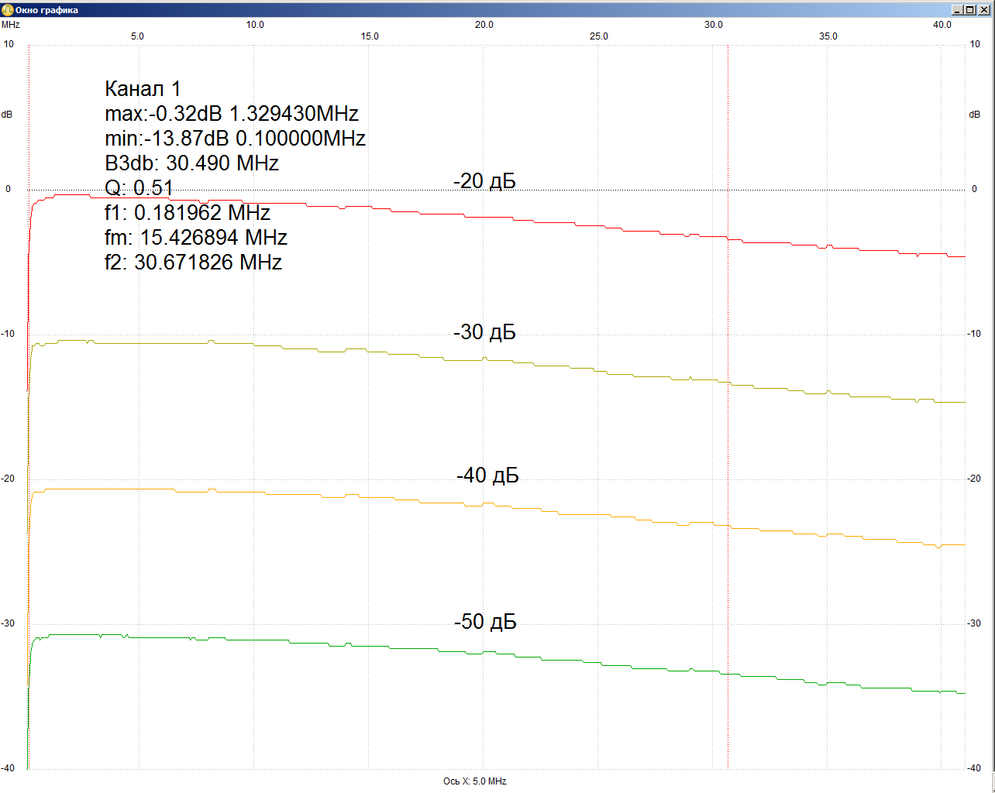Click the 35.0 frequency axis tick label
Image resolution: width=995 pixels, height=793 pixels.
(x=828, y=36)
